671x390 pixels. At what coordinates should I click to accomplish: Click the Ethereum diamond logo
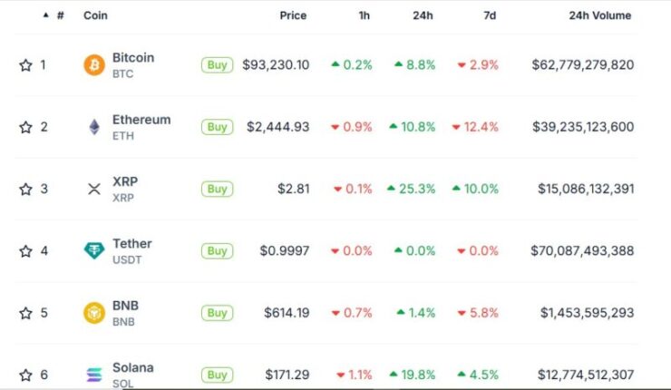pyautogui.click(x=94, y=127)
